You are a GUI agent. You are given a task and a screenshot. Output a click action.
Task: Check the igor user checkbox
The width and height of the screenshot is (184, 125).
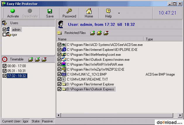point(4,35)
